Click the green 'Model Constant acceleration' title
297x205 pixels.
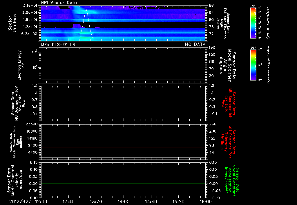(231, 180)
